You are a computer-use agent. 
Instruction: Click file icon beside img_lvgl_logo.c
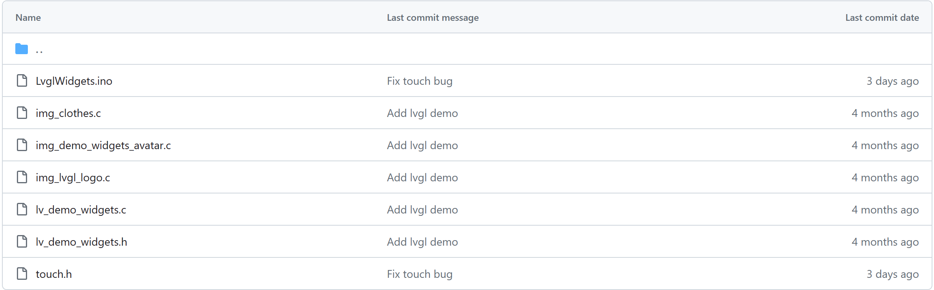point(22,177)
